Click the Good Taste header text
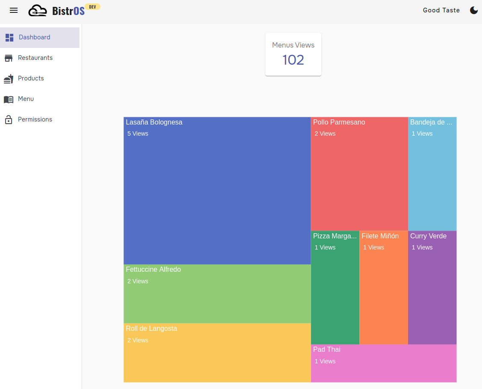482x389 pixels. [x=441, y=10]
